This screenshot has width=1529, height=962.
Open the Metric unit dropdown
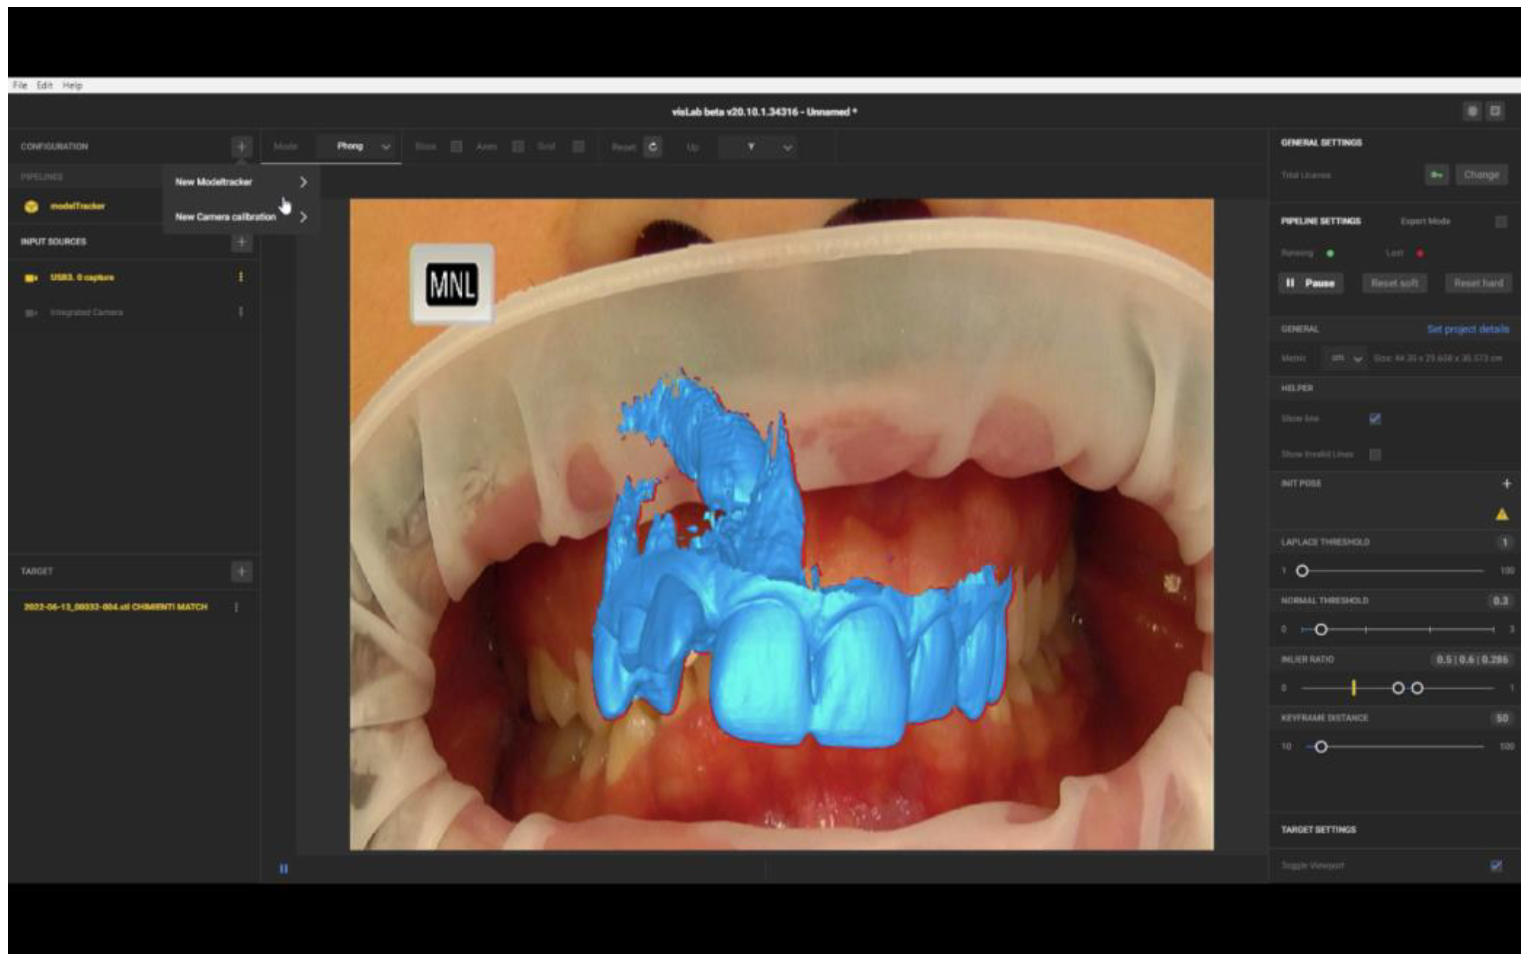[1345, 358]
